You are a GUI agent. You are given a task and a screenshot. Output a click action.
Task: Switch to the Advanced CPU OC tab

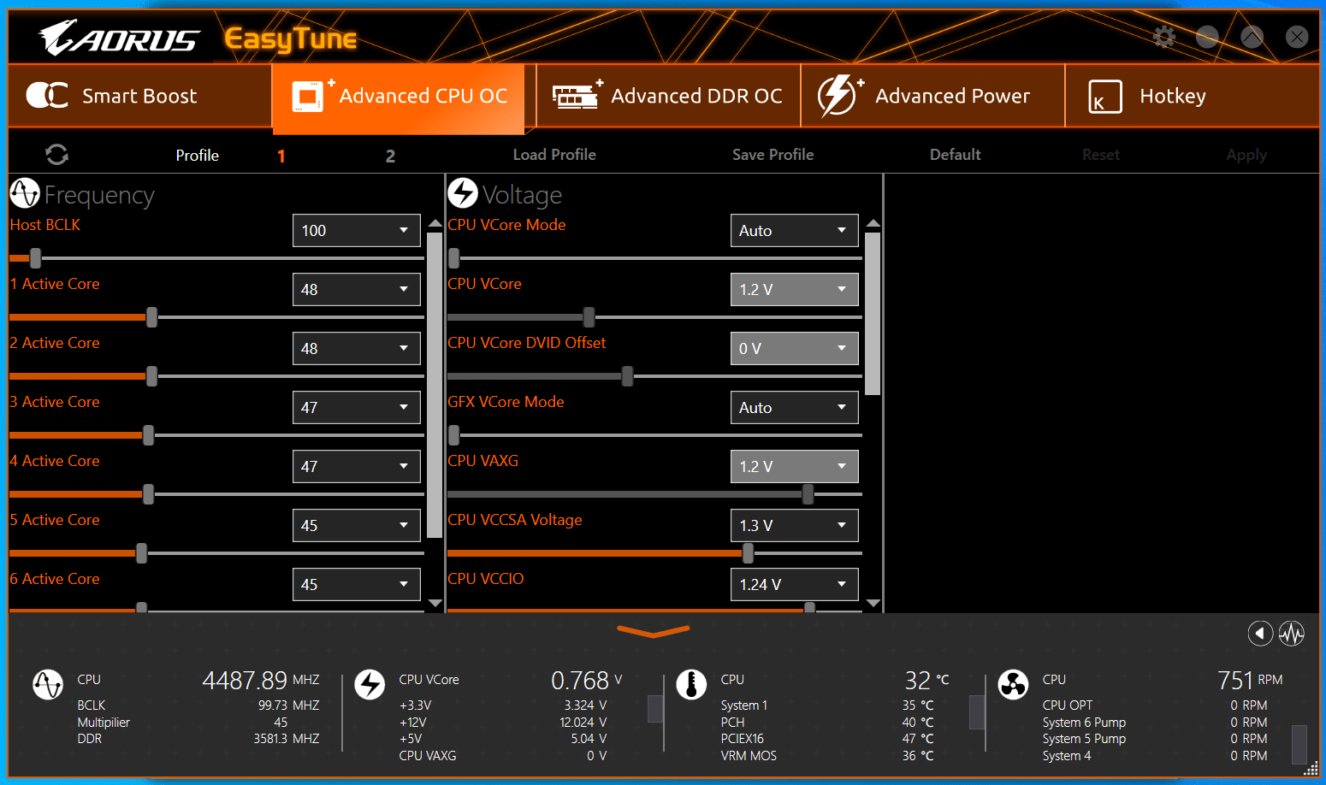click(x=400, y=97)
